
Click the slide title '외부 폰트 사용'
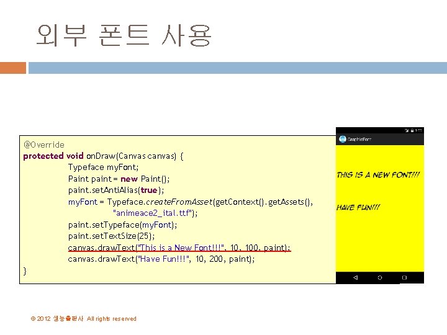(x=124, y=35)
